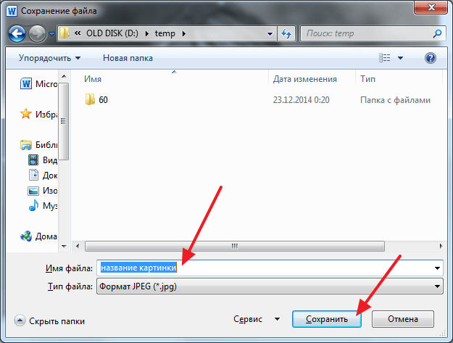This screenshot has height=343, width=453.
Task: Click the sidebar vertical scrollbar thumb
Action: pos(64,121)
